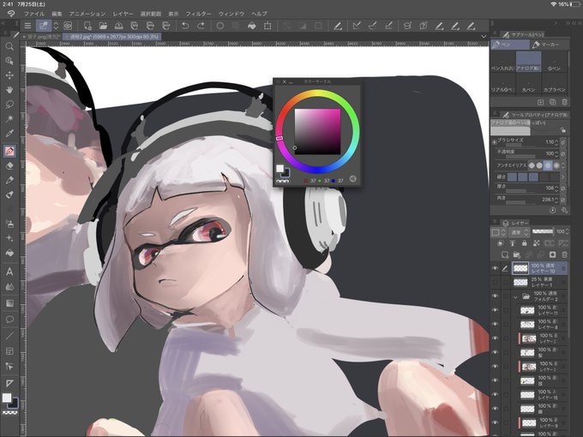
Task: Expand the document tab list chevron
Action: pyautogui.click(x=484, y=36)
